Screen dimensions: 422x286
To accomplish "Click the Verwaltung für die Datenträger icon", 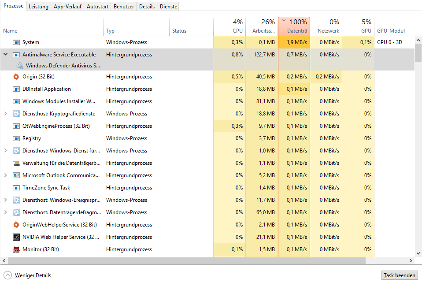I will pos(16,163).
